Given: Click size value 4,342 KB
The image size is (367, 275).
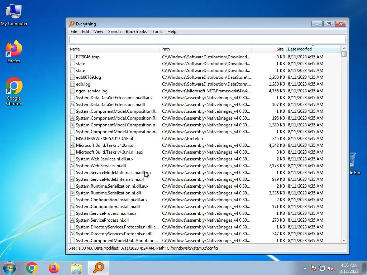Looking at the screenshot, I should tap(277, 145).
